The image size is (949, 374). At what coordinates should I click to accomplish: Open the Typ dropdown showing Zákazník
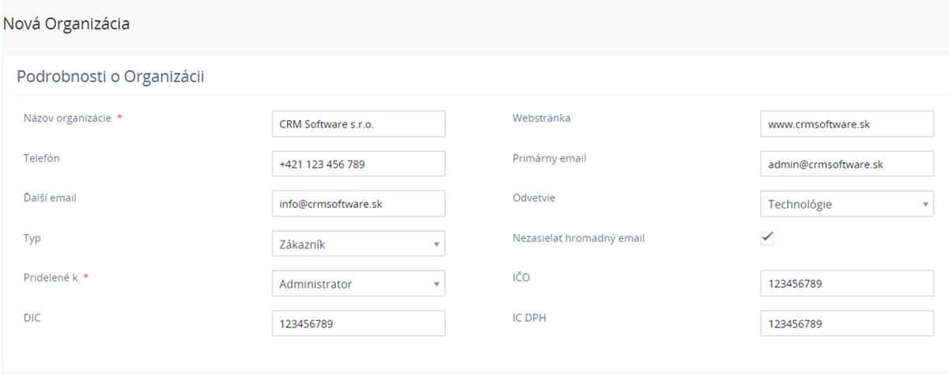pyautogui.click(x=358, y=244)
